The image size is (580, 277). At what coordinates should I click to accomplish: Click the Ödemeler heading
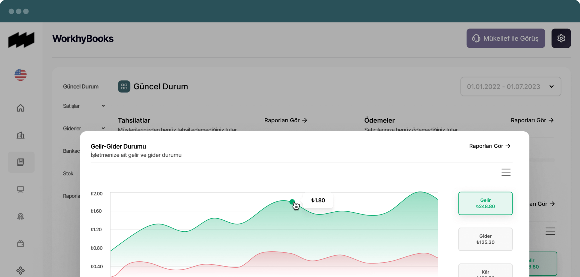point(379,120)
